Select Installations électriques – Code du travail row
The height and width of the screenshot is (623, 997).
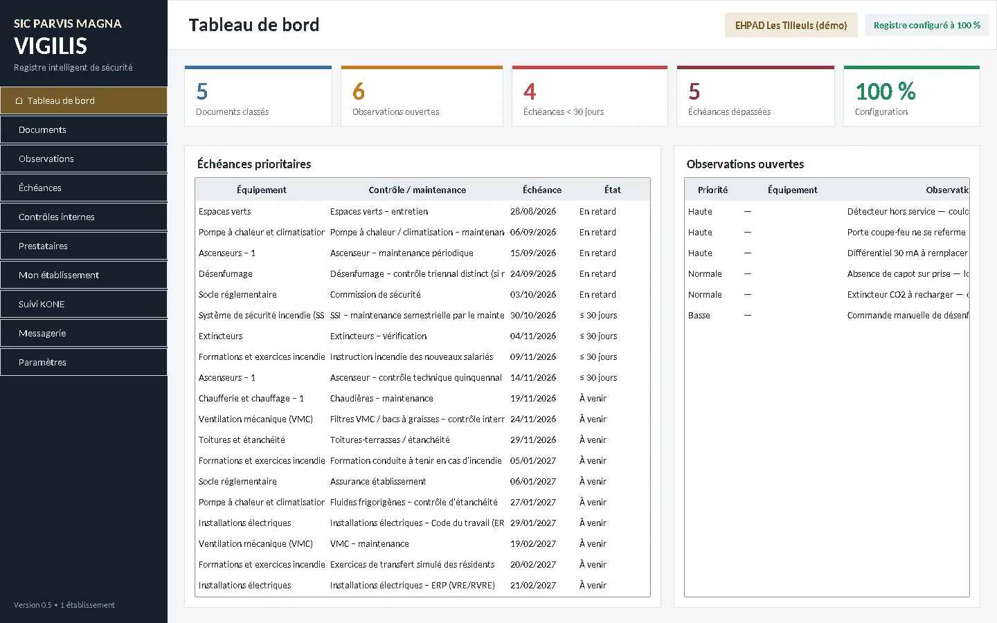(422, 523)
